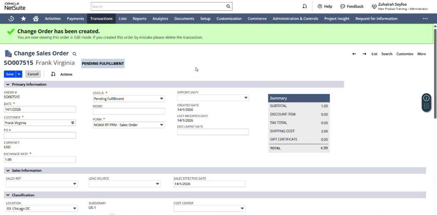Collapse the Sales Information section

[8, 171]
